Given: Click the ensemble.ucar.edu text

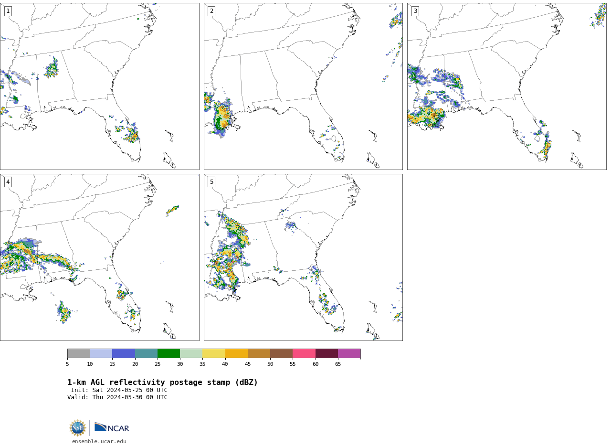Looking at the screenshot, I should [x=99, y=441].
